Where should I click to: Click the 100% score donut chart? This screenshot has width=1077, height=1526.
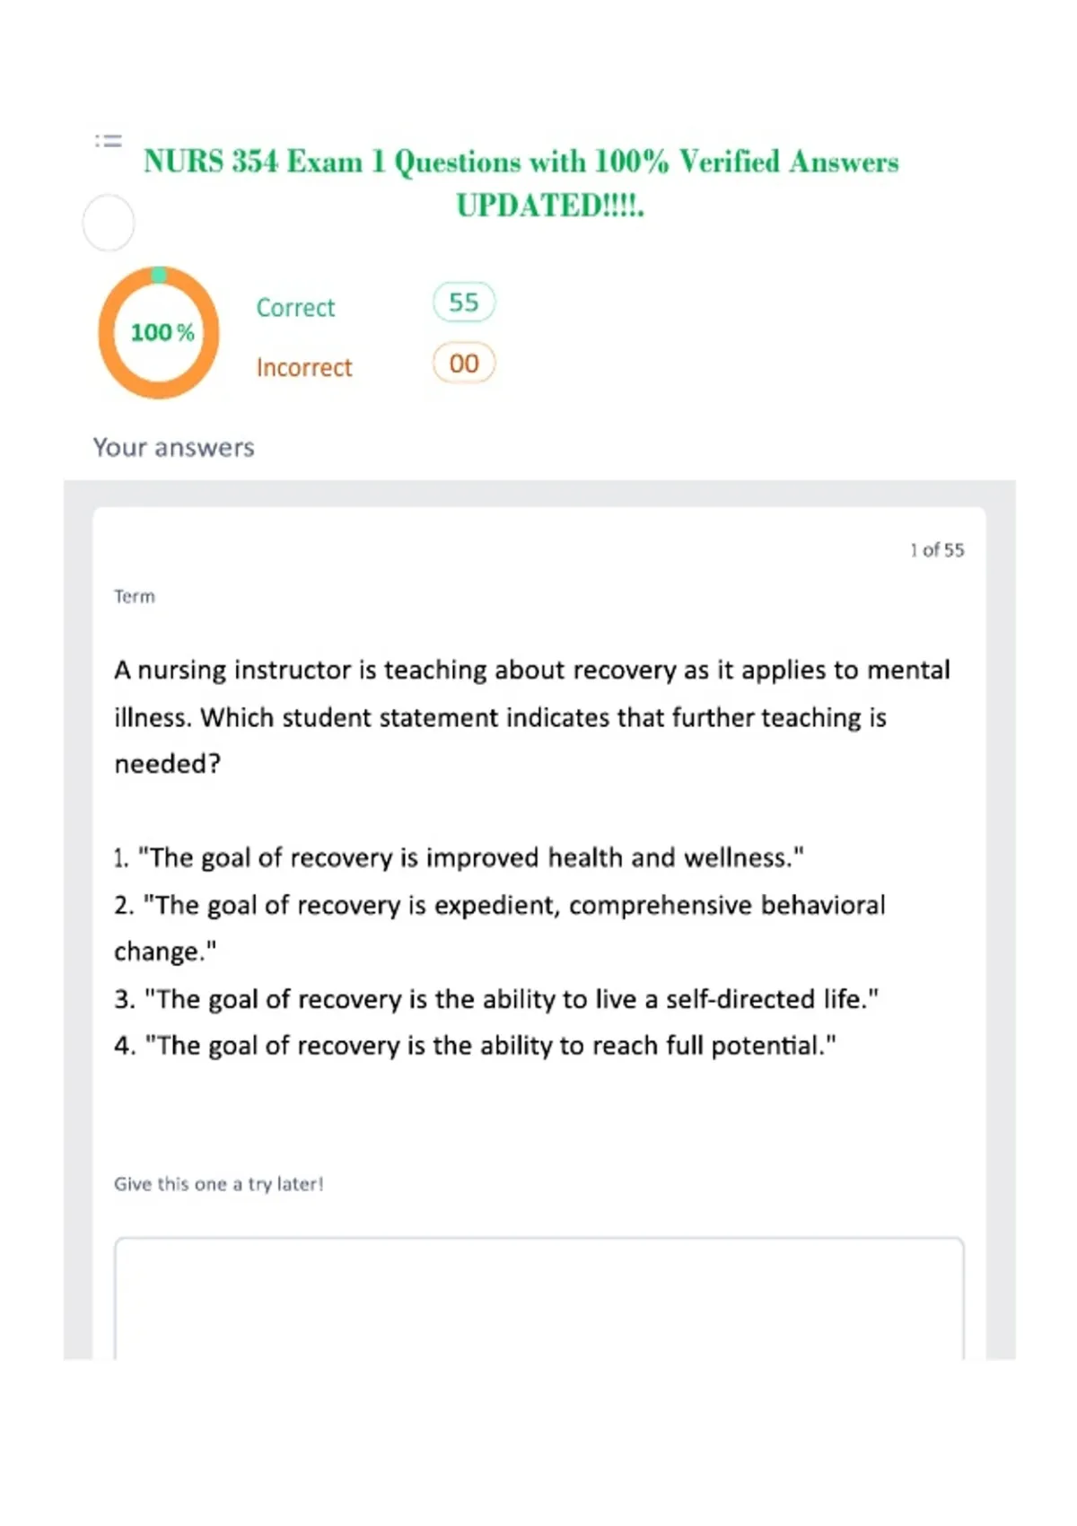click(159, 332)
